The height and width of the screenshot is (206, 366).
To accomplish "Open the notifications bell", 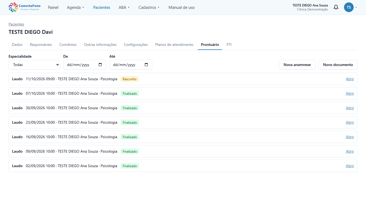I will click(336, 7).
